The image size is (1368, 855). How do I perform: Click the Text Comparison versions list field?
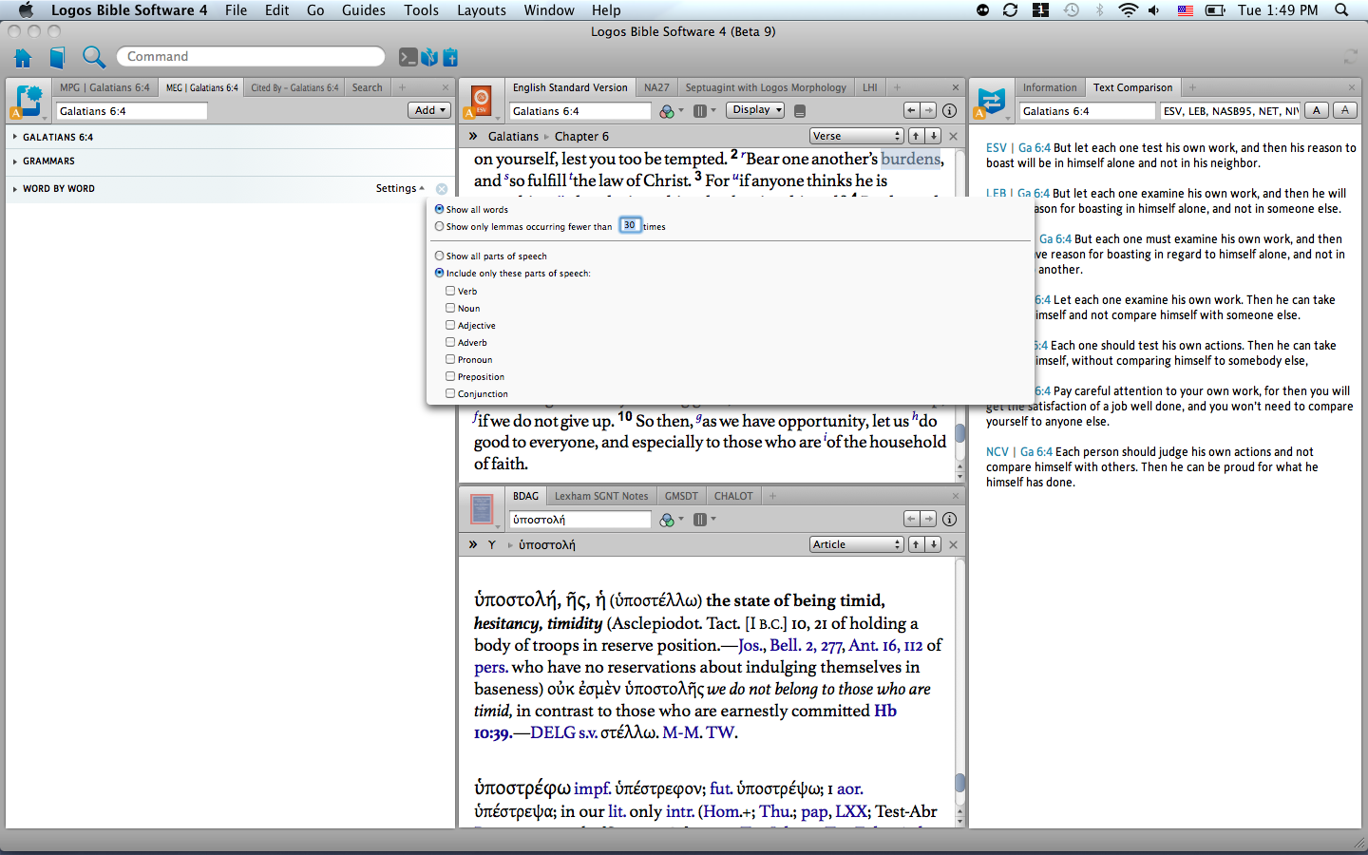point(1230,111)
